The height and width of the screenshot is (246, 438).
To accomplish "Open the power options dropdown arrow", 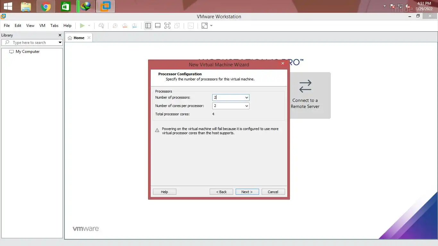I will pyautogui.click(x=89, y=26).
